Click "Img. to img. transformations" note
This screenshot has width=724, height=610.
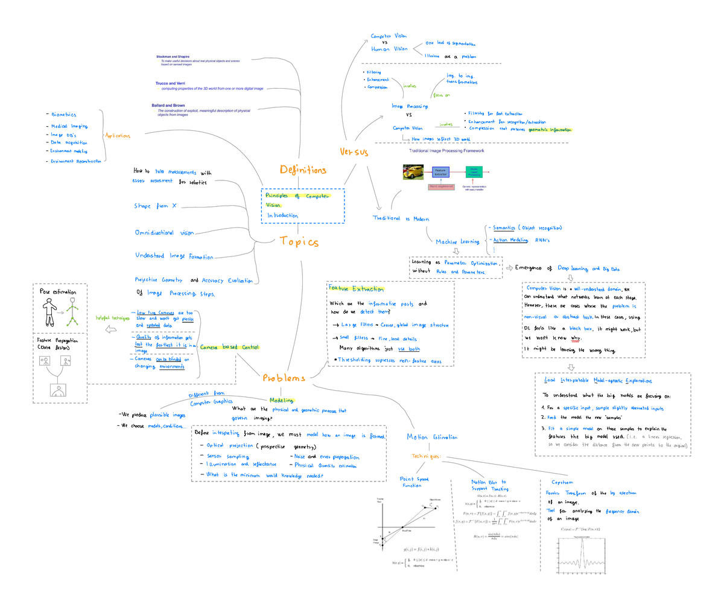click(x=462, y=79)
